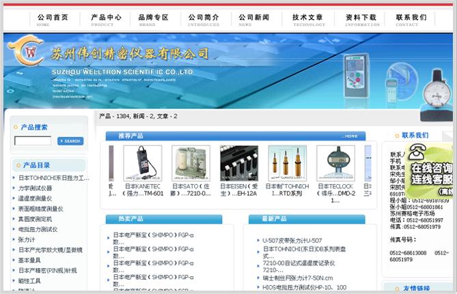
Task: Open 公司简介 INTRODUCES page
Action: pos(204,20)
